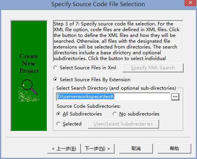Screen dimensions: 197x159
Task: Cancel the wizard with 取消
Action: [x=136, y=149]
